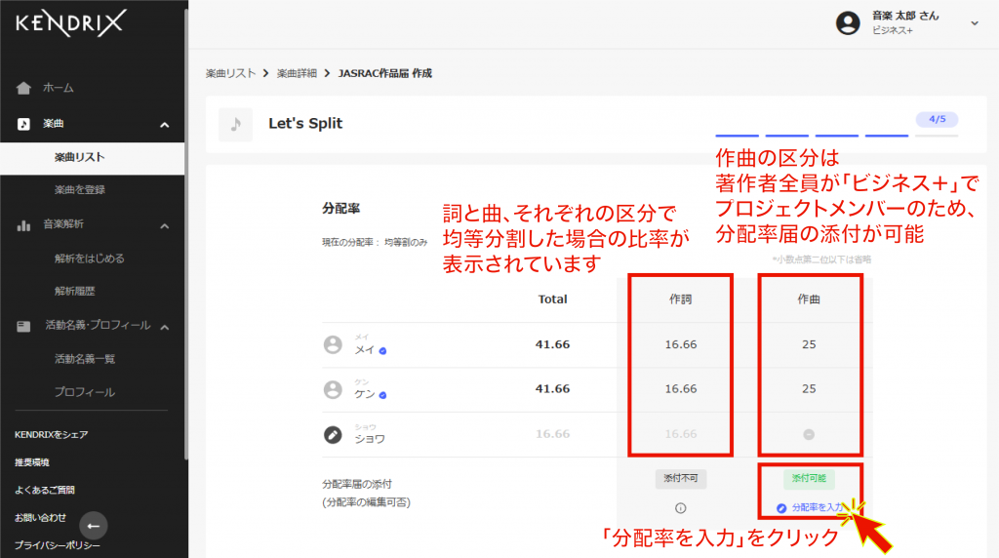Collapse the 活動名義・プロフィール section
This screenshot has width=999, height=558.
[164, 326]
